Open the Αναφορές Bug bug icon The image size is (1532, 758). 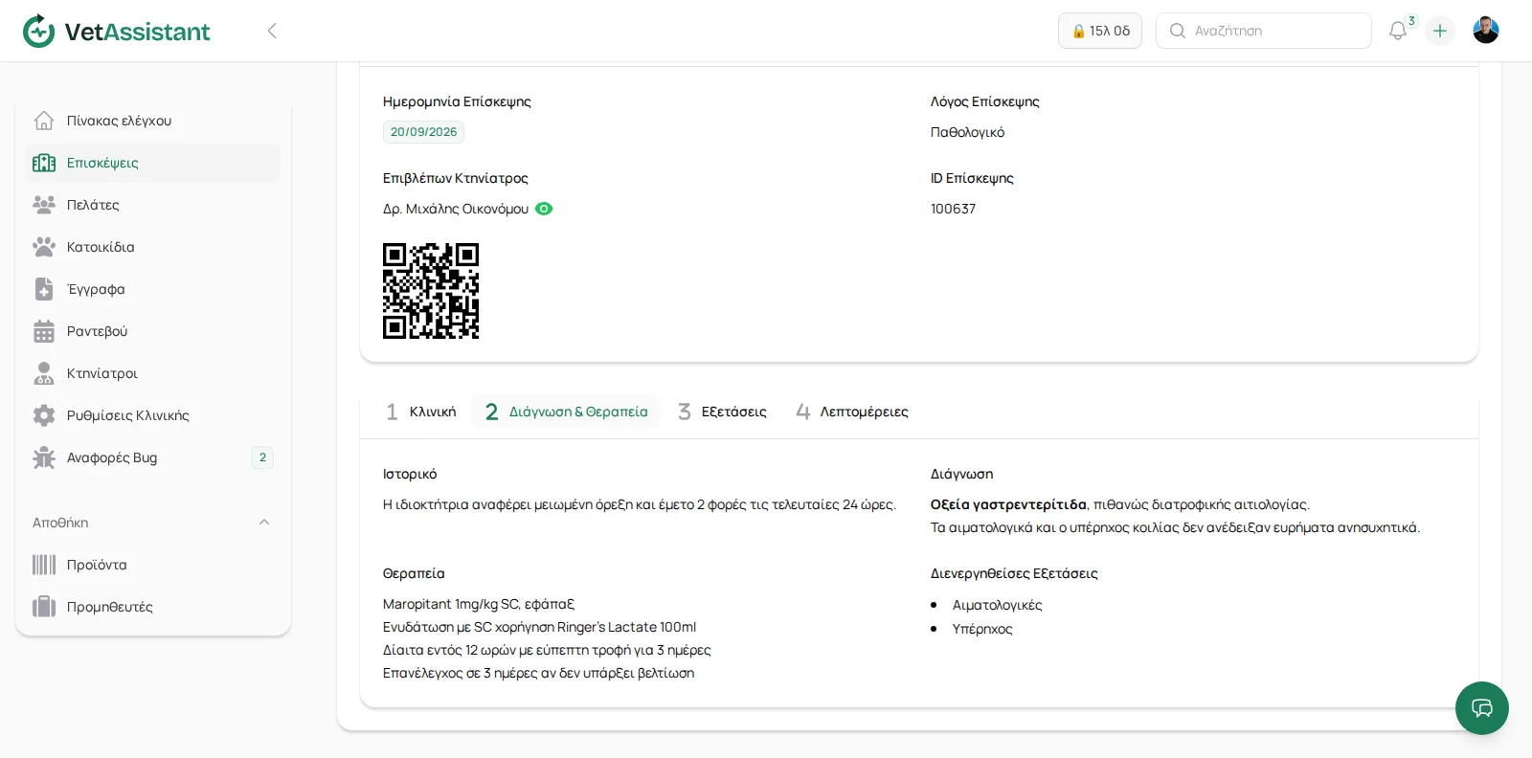click(44, 457)
